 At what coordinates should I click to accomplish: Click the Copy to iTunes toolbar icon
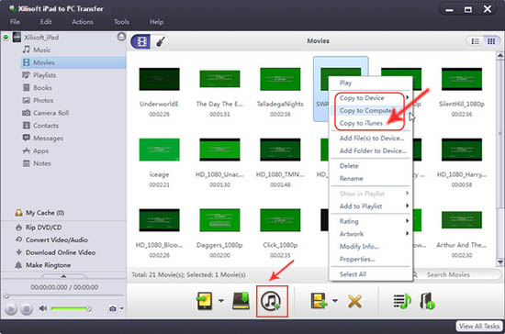pyautogui.click(x=271, y=301)
